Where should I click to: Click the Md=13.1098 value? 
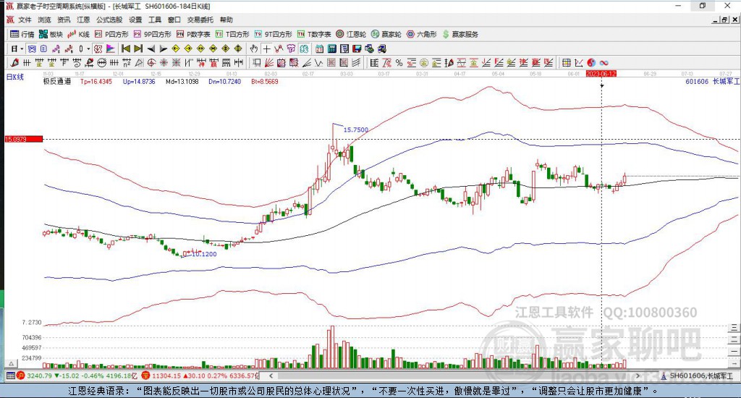(x=182, y=81)
